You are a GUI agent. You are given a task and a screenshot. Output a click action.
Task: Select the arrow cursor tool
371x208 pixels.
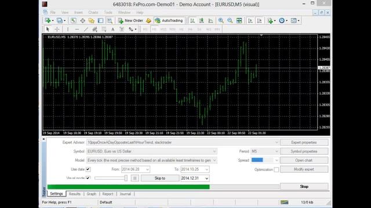[x=48, y=29]
